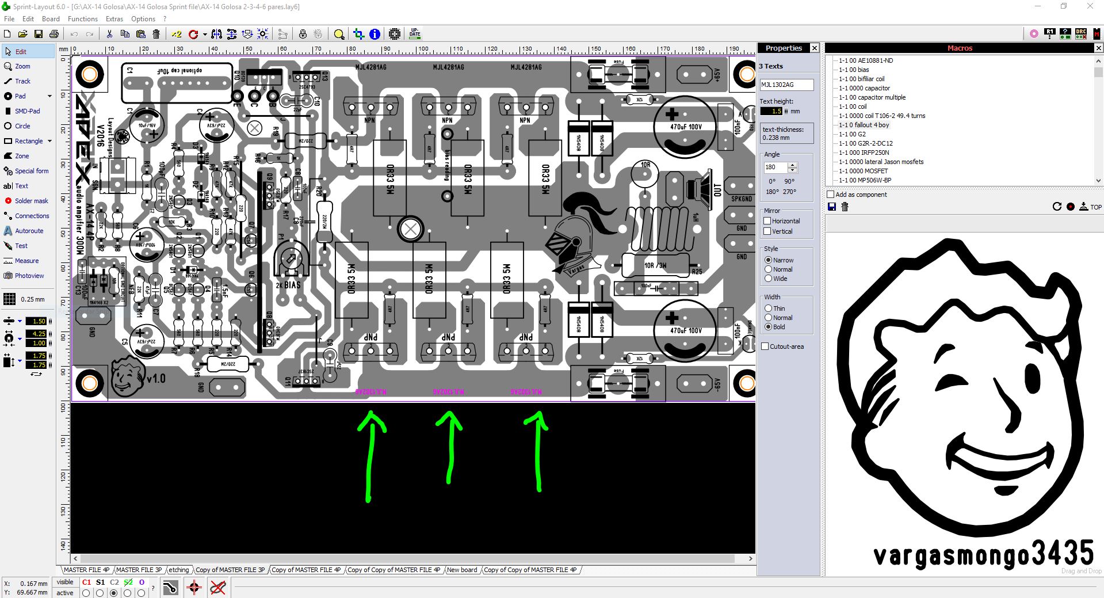Screen dimensions: 1104x598
Task: Print the board using printer icon
Action: coord(54,34)
